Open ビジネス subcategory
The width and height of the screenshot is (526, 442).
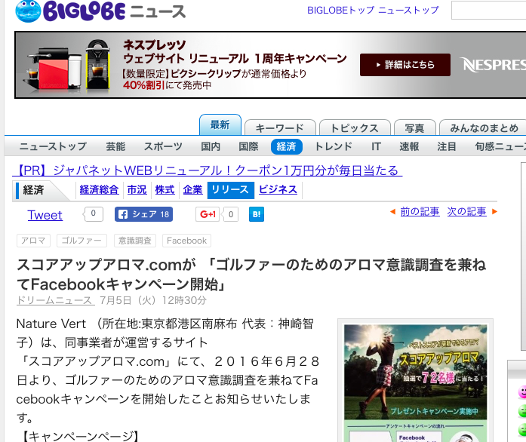point(278,190)
